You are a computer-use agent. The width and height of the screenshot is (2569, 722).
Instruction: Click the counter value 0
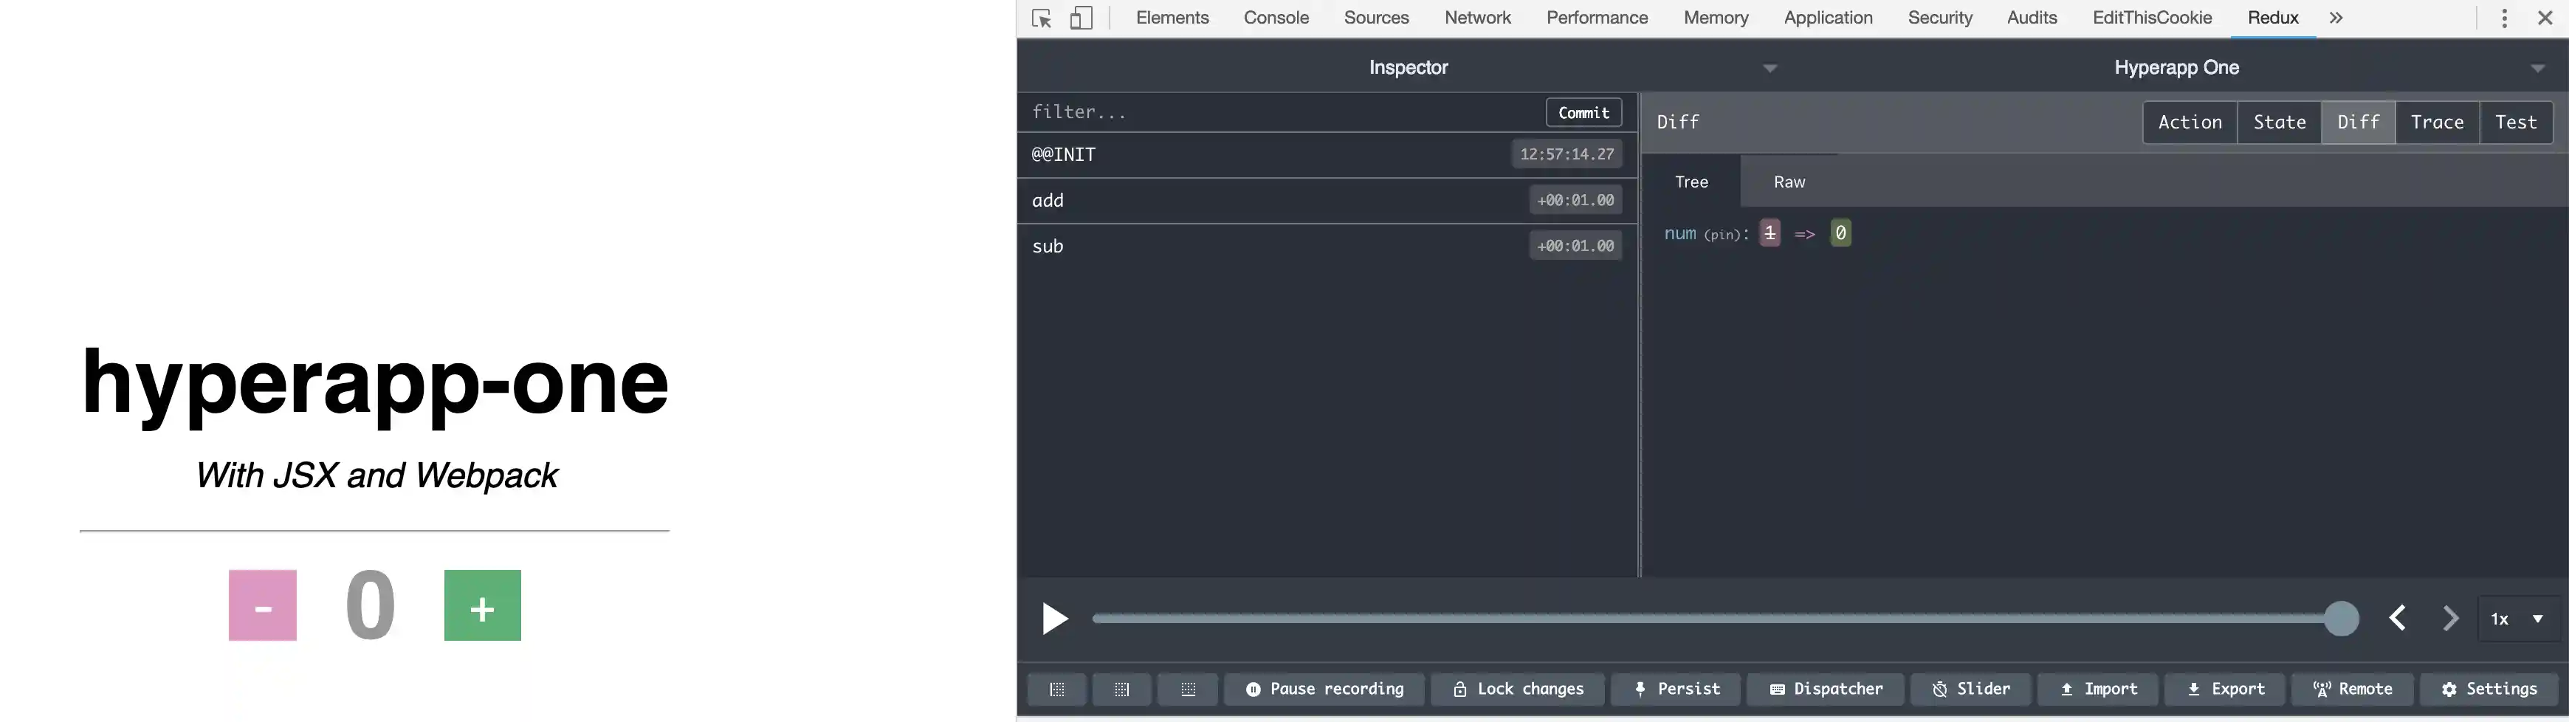click(x=370, y=605)
